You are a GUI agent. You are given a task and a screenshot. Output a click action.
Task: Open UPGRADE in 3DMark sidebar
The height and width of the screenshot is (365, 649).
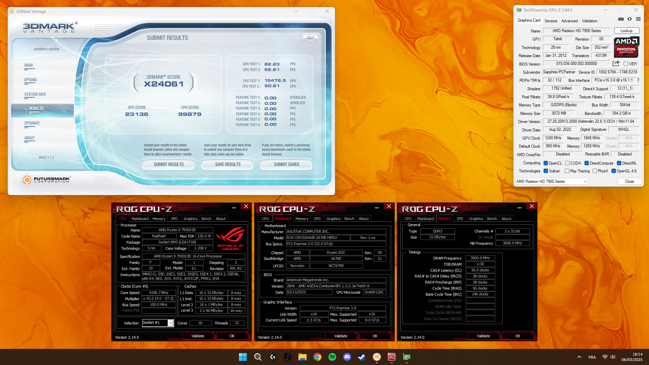click(32, 123)
